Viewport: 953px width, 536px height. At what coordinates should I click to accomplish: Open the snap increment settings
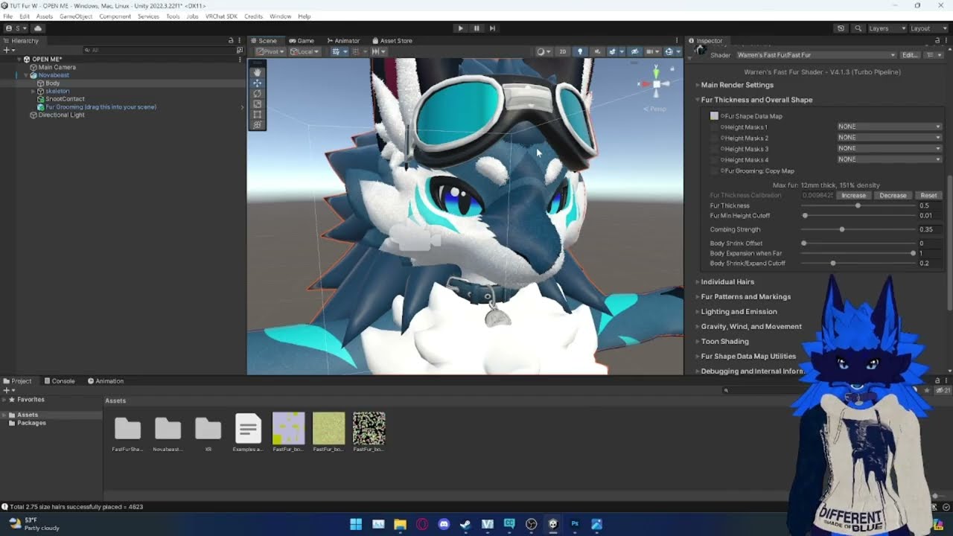click(x=377, y=51)
